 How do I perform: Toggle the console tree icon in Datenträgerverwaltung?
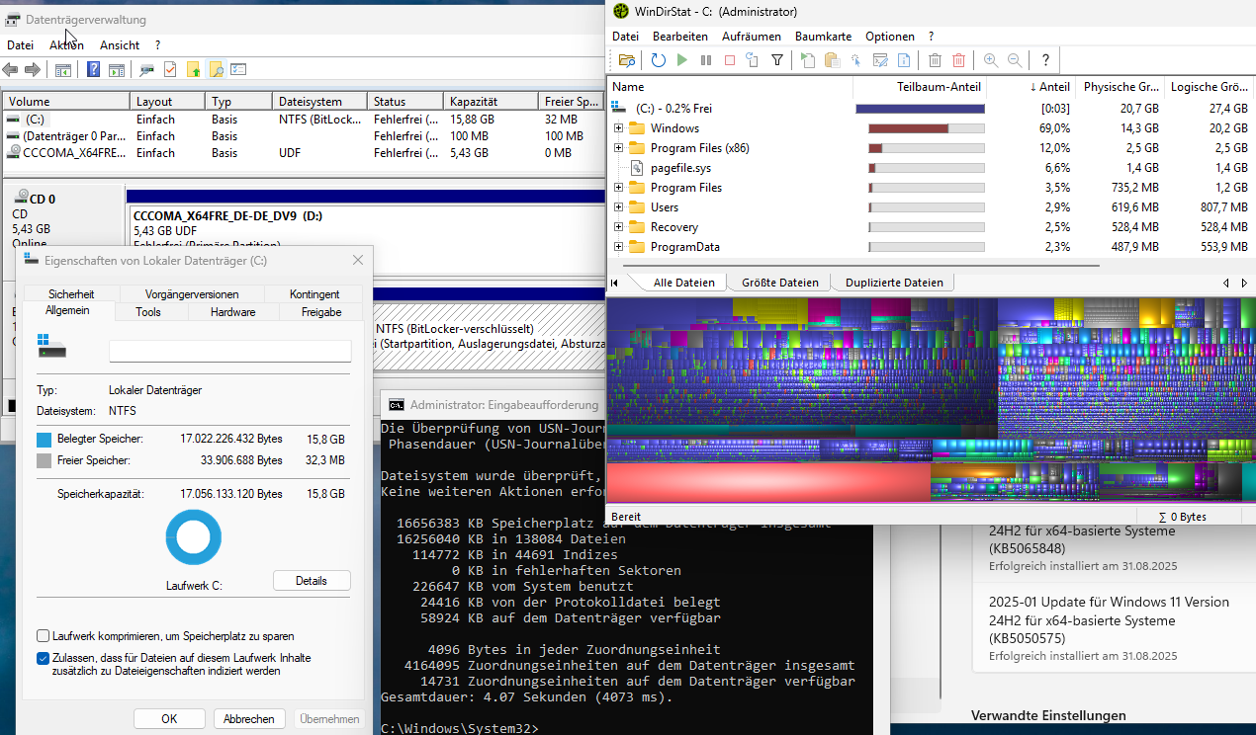[x=63, y=70]
